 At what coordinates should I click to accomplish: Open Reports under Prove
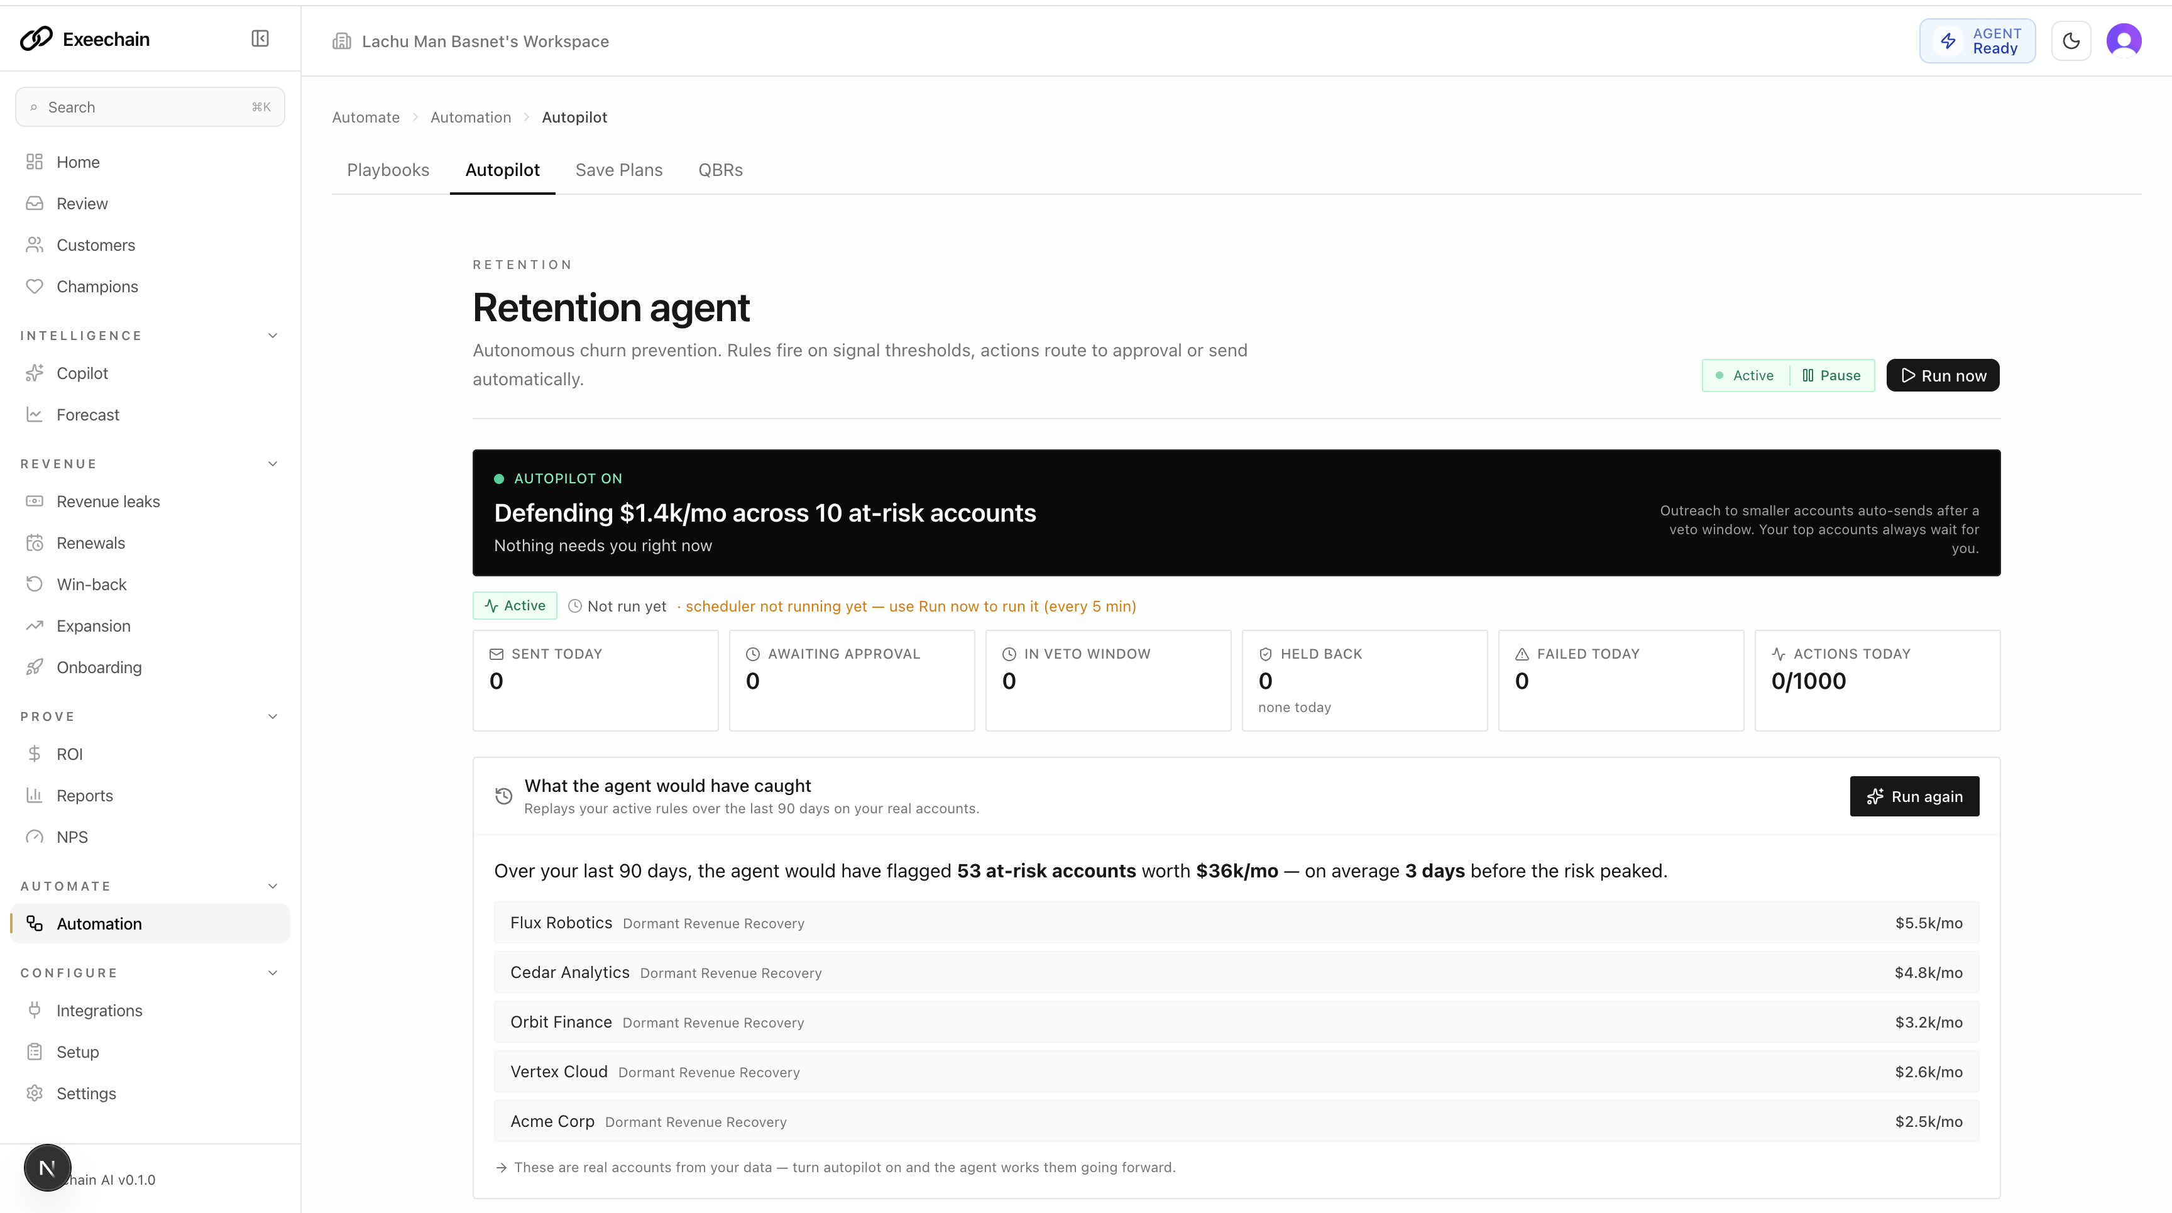150,795
